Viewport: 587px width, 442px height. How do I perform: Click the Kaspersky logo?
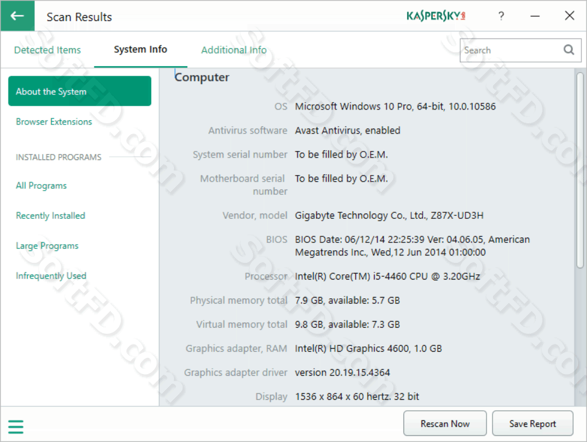pyautogui.click(x=436, y=16)
